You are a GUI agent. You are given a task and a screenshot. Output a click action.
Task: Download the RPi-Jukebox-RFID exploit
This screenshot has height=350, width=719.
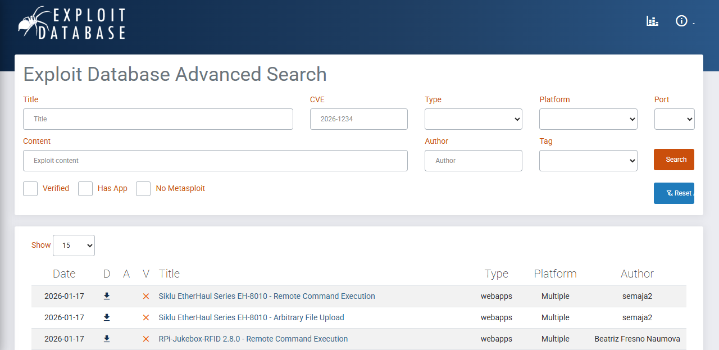tap(106, 339)
